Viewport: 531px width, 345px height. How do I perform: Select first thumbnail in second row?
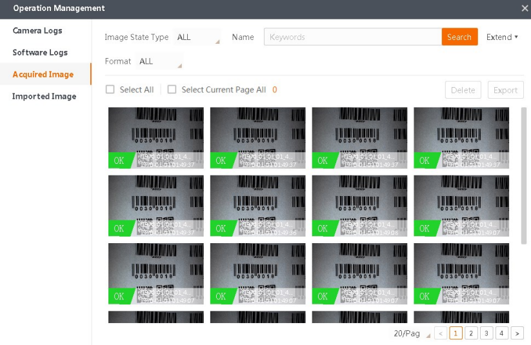156,206
